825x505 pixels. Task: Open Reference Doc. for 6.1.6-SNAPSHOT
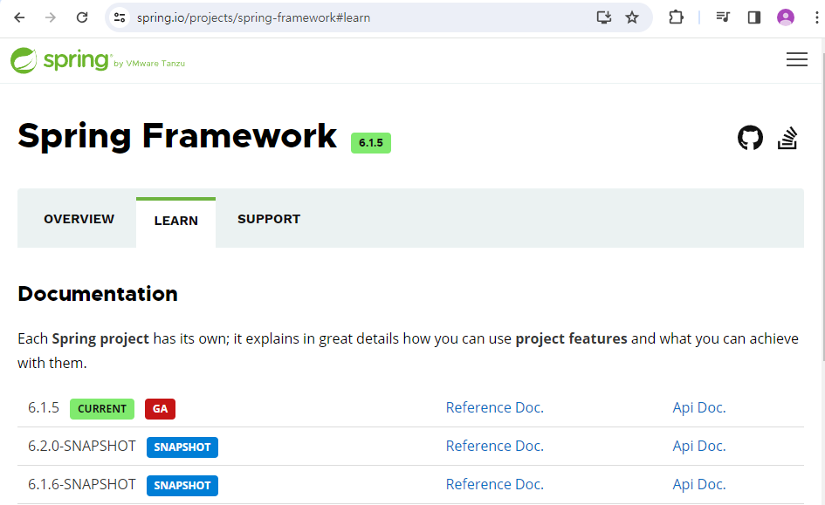pyautogui.click(x=495, y=485)
